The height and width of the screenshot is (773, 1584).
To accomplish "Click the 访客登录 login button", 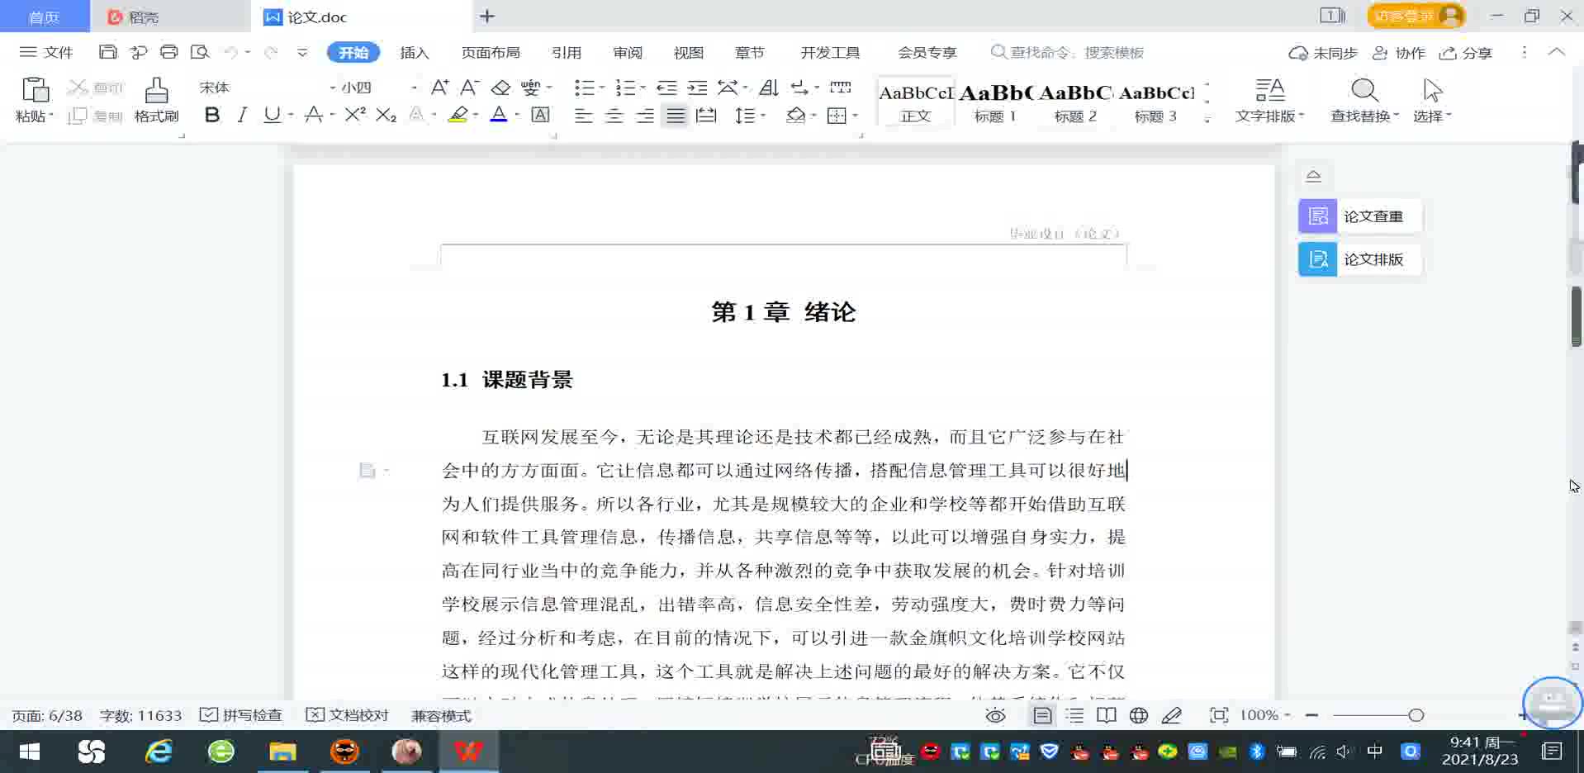I will click(1416, 16).
